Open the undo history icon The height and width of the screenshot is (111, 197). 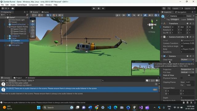[x=164, y=8]
